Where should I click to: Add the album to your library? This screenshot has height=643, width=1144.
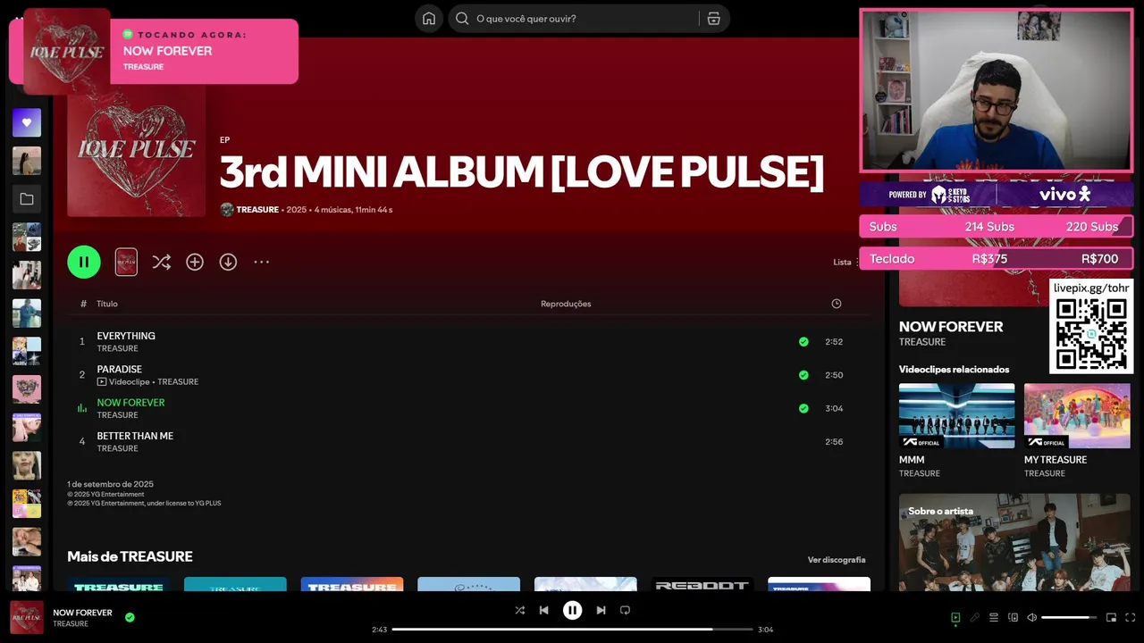[195, 262]
